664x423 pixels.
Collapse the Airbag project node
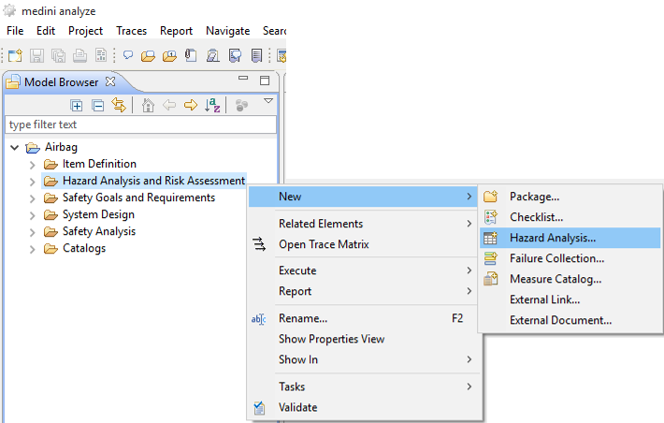pyautogui.click(x=14, y=148)
